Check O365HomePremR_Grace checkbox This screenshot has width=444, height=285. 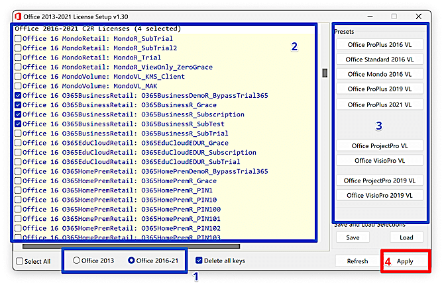18,181
